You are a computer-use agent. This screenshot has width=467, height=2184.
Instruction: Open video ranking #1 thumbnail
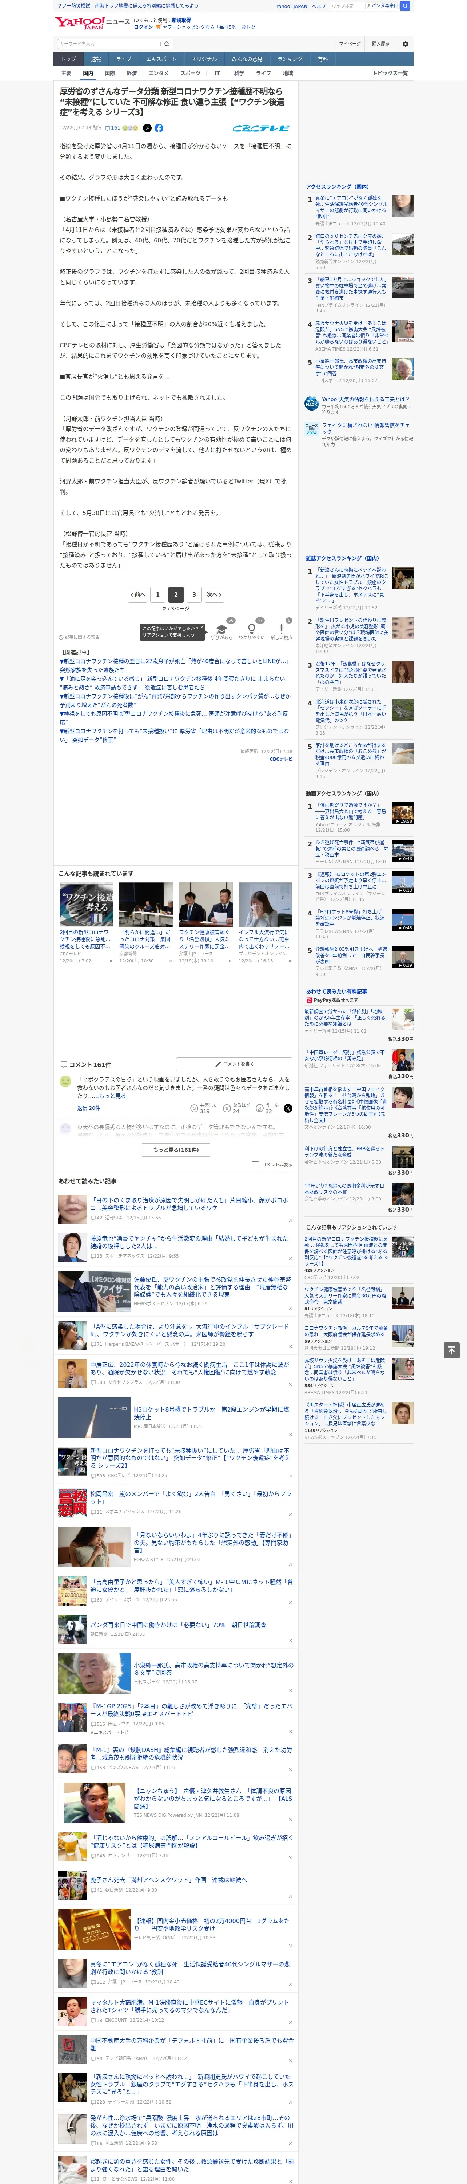pyautogui.click(x=403, y=814)
